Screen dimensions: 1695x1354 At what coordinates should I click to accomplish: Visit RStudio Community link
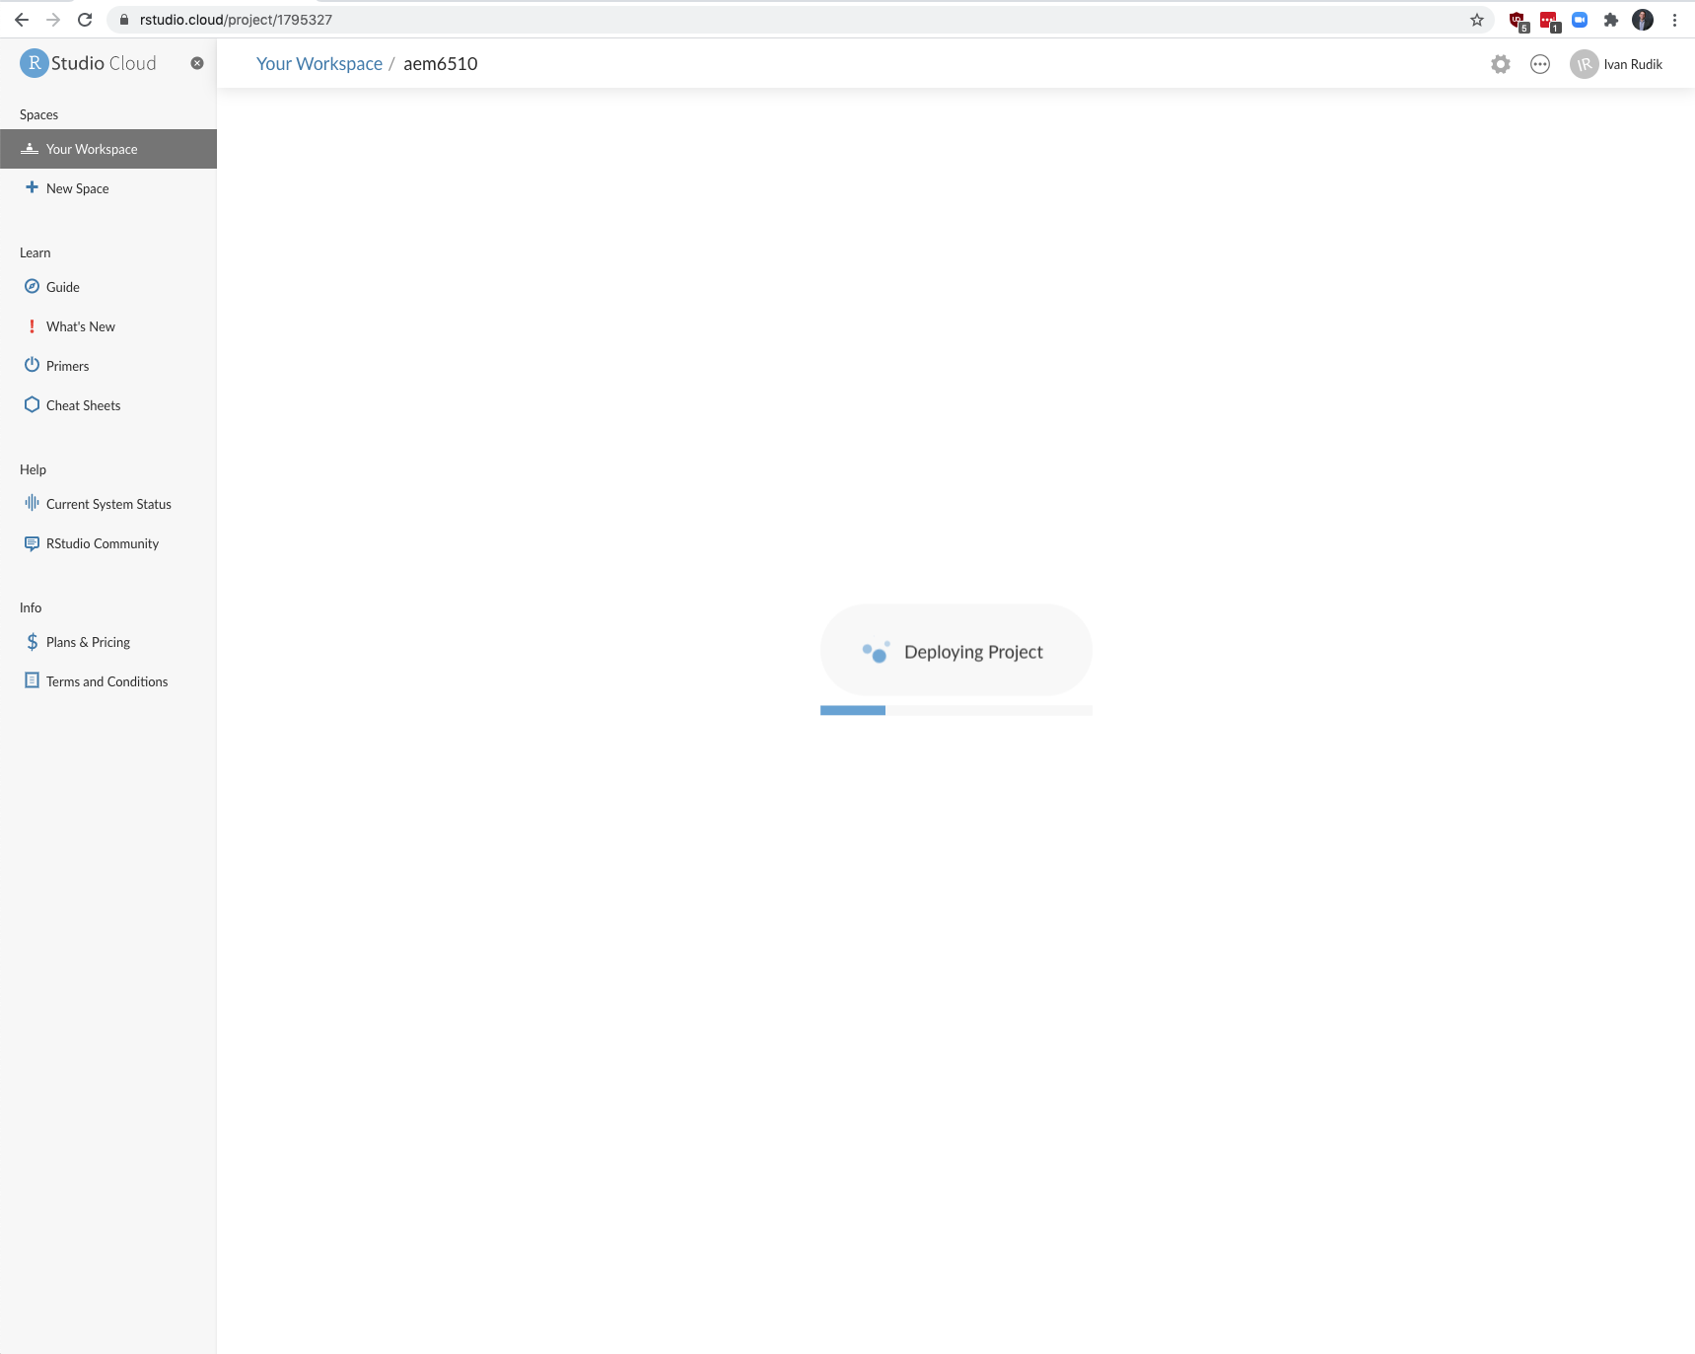tap(102, 543)
